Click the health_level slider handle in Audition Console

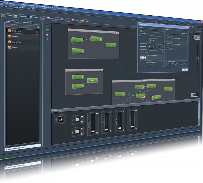tap(93, 131)
